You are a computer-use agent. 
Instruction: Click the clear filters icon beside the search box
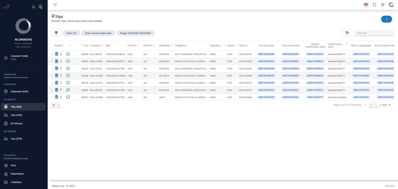click(x=347, y=33)
